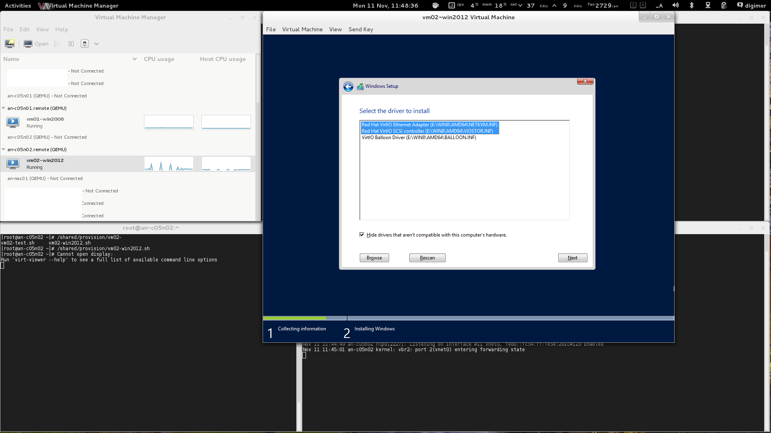
Task: Open View menu in vm02-win2012 window
Action: click(x=335, y=29)
